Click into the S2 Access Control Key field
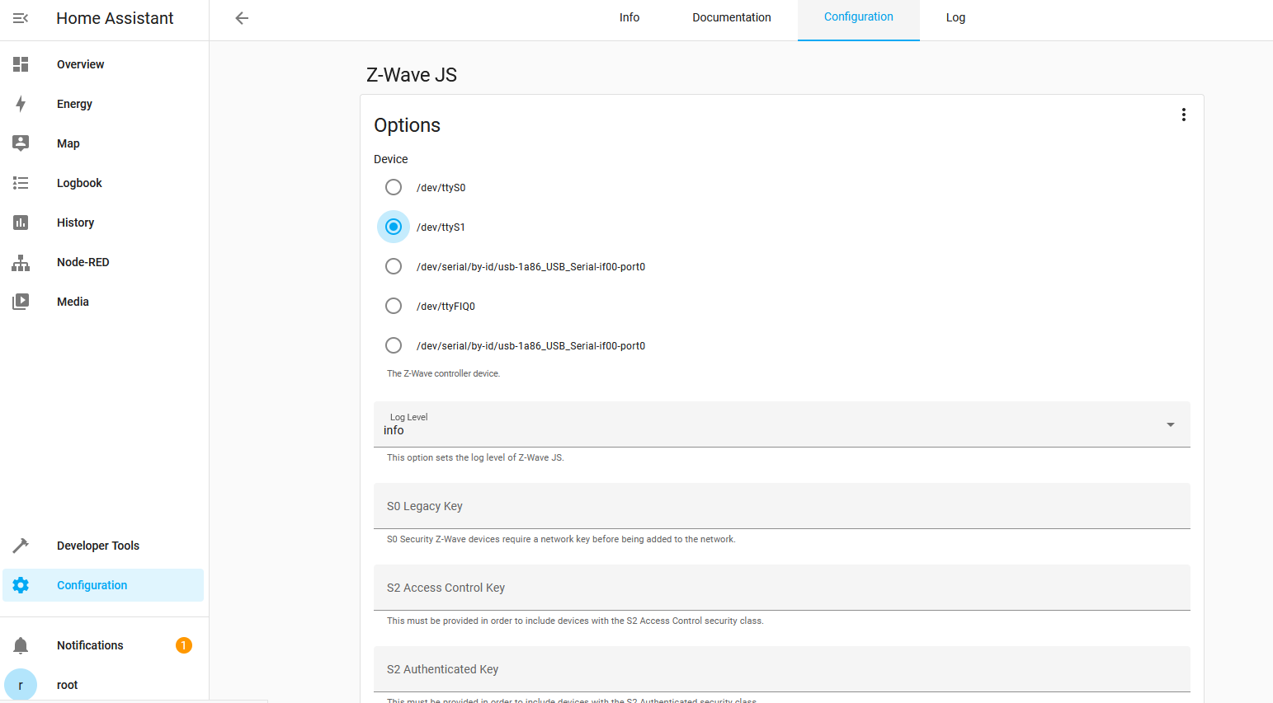The height and width of the screenshot is (703, 1273). point(782,588)
